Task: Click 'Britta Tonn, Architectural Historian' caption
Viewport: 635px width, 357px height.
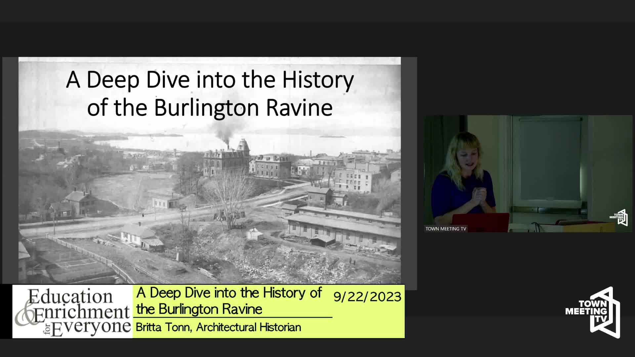Action: (x=218, y=327)
